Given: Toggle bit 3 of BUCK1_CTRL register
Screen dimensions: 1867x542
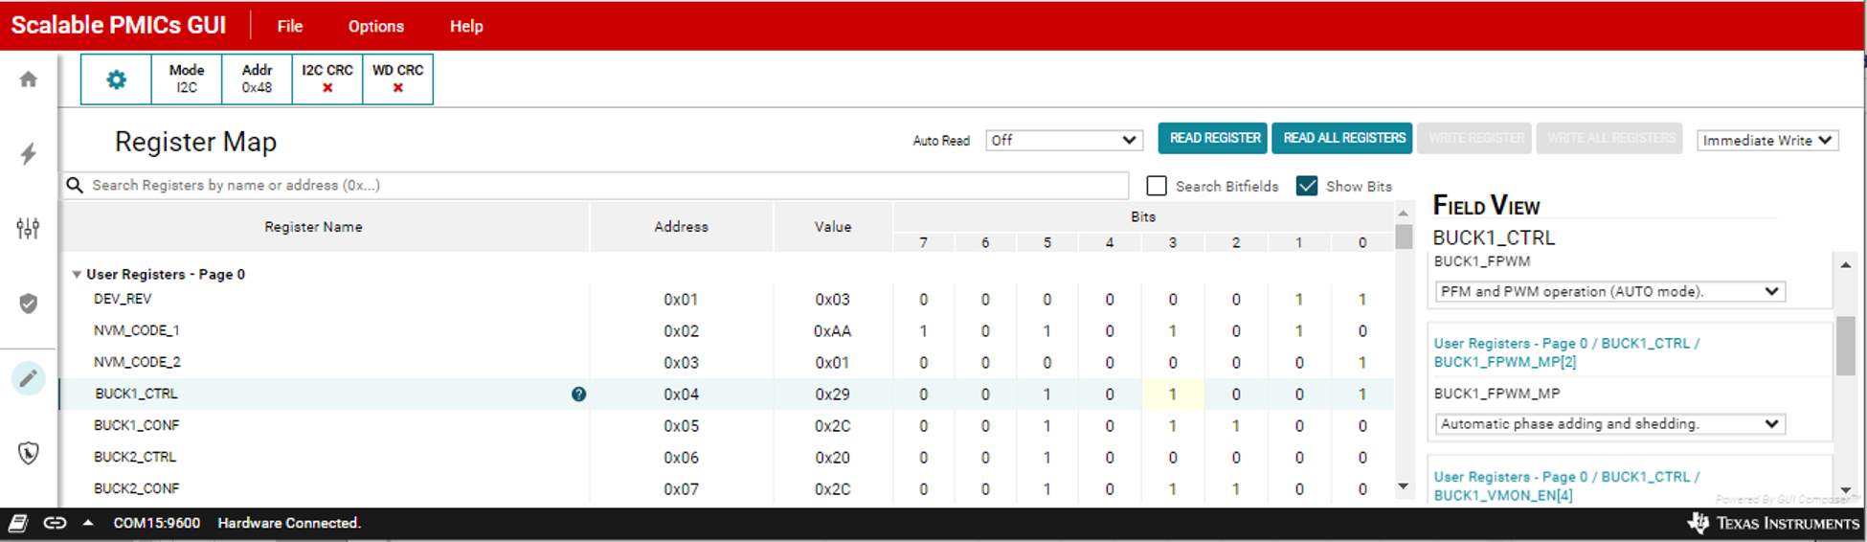Looking at the screenshot, I should tap(1172, 395).
